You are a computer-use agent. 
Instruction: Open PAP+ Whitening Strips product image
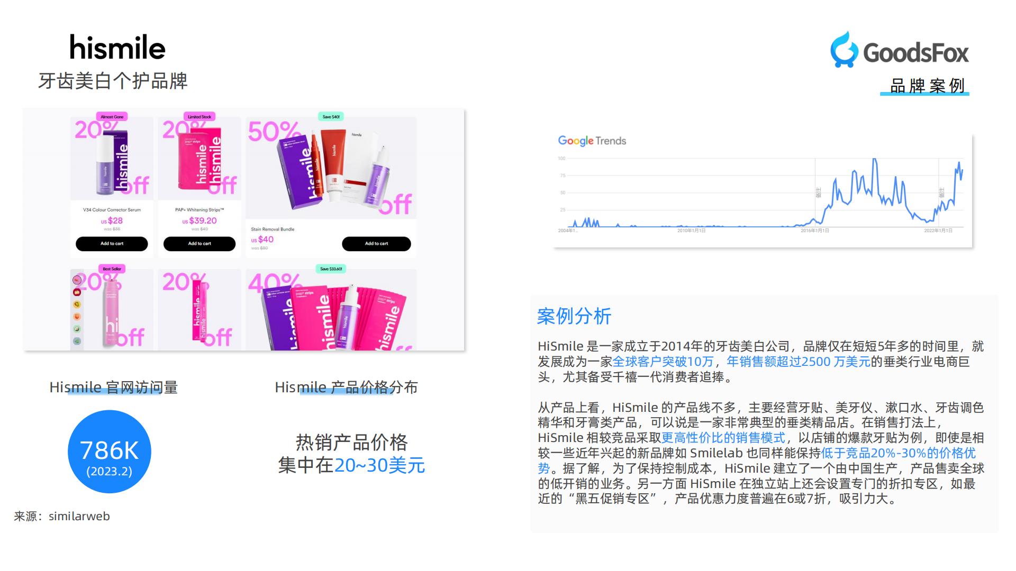199,159
